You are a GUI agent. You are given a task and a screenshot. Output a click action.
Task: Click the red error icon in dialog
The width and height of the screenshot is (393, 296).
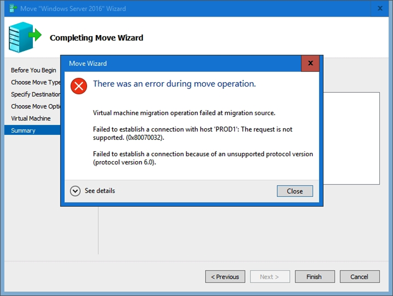pos(79,86)
